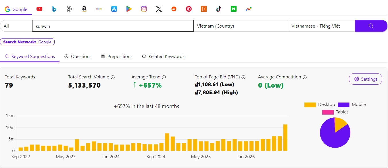Switch to the YouTube keyword source

coord(39,9)
